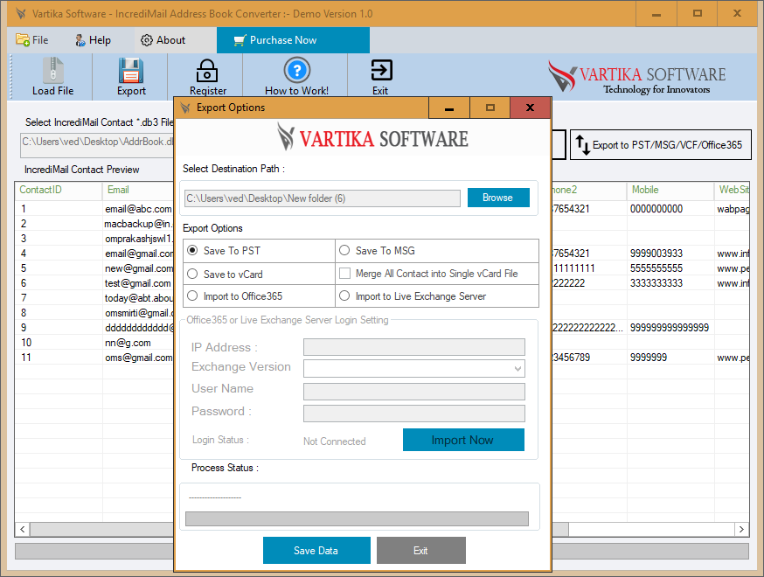Click the Email column header
The width and height of the screenshot is (764, 577).
[x=138, y=190]
